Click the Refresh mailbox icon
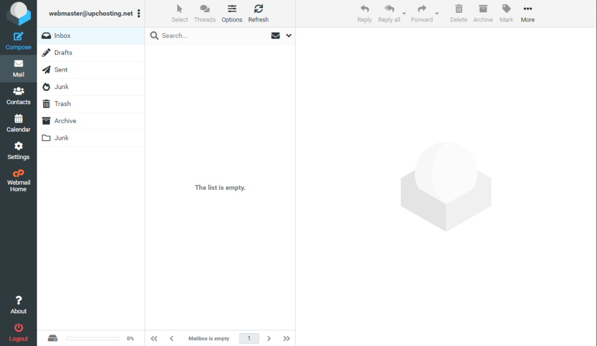Screen dimensions: 597x346 pos(258,9)
